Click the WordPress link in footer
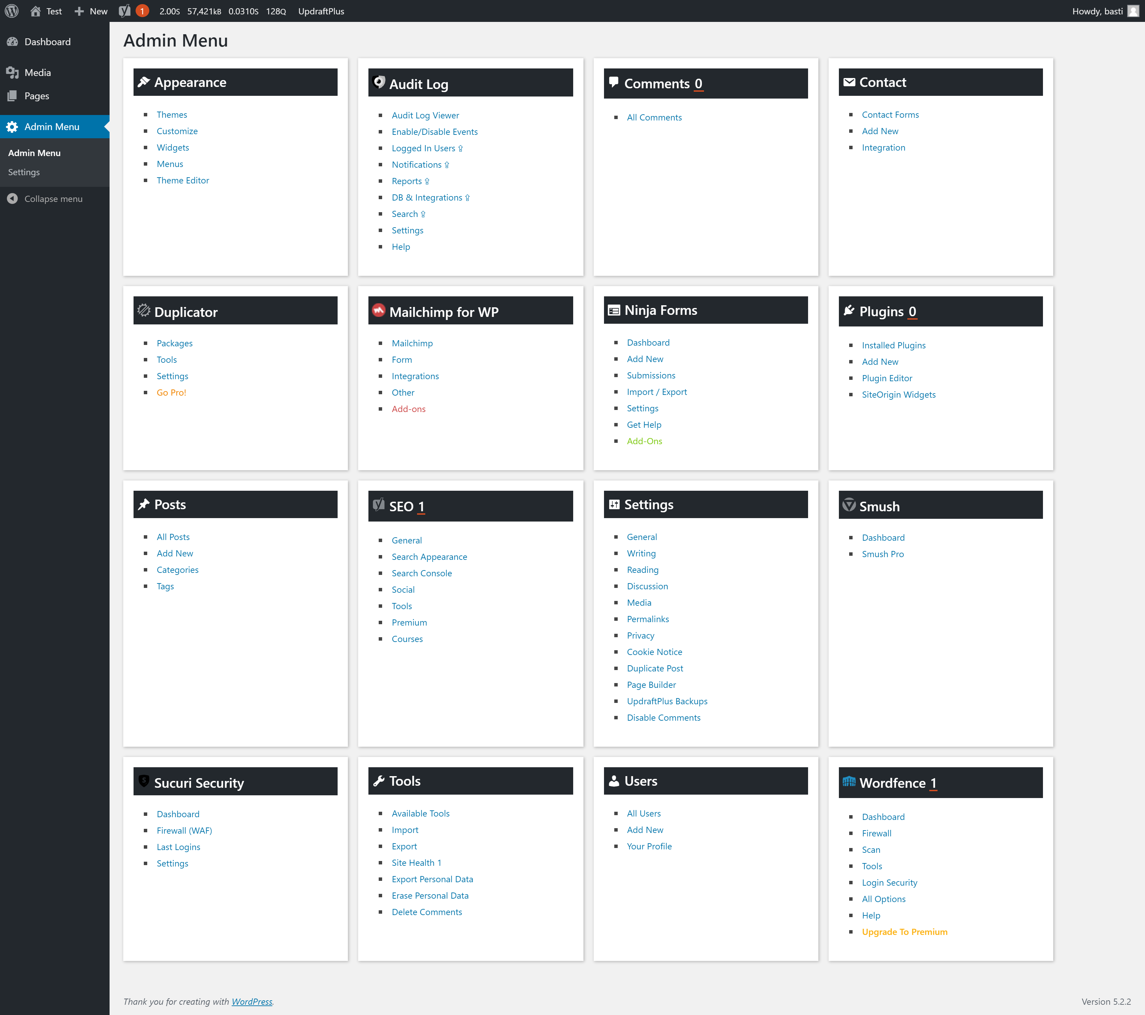Viewport: 1145px width, 1015px height. coord(252,1002)
